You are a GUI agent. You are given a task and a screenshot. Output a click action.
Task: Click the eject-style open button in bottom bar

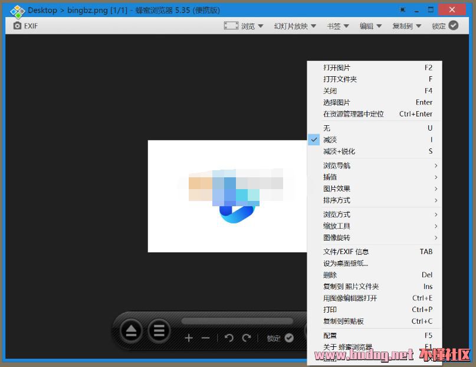coord(131,330)
